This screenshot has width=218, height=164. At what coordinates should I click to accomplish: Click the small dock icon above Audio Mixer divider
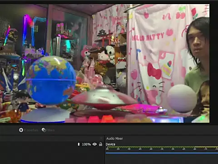pyautogui.click(x=101, y=138)
